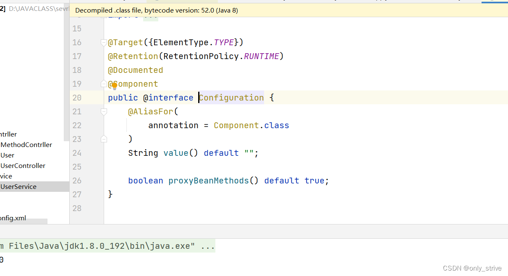The height and width of the screenshot is (276, 508).
Task: Open the MethodContrller tree item
Action: [x=26, y=144]
